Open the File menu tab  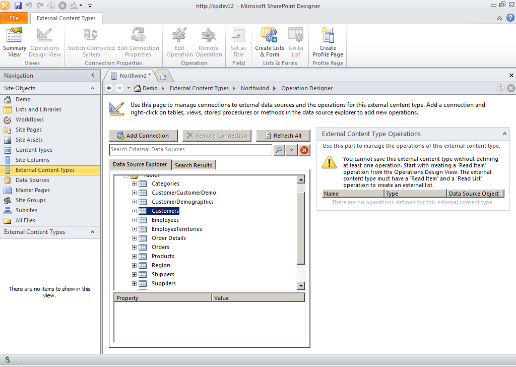pyautogui.click(x=14, y=18)
